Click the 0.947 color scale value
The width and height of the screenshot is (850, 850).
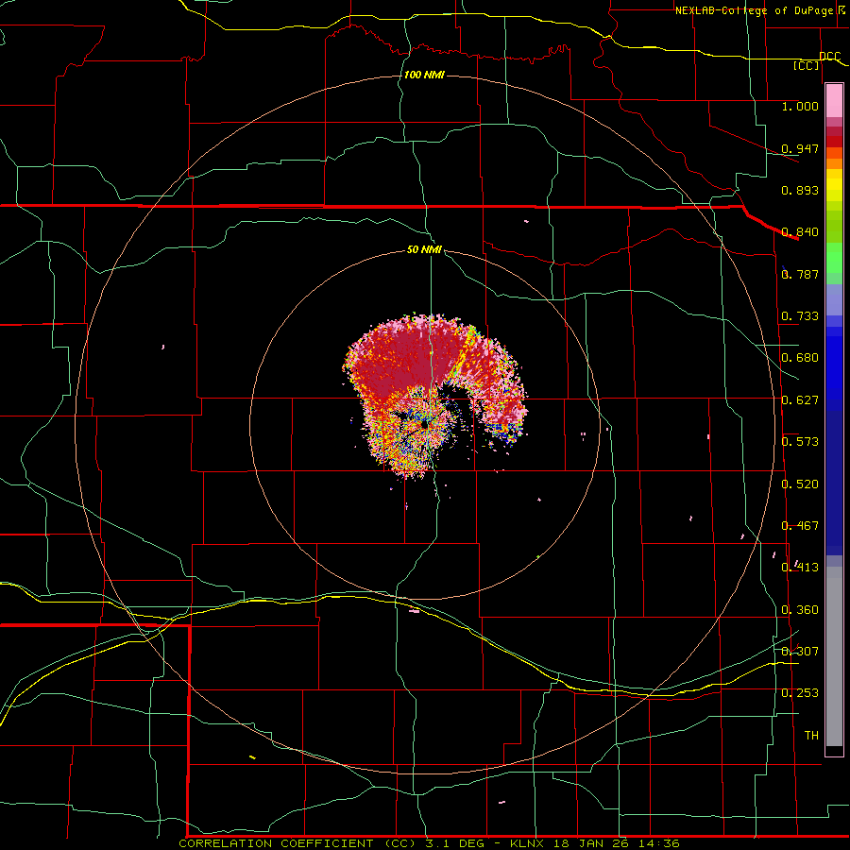pyautogui.click(x=800, y=148)
